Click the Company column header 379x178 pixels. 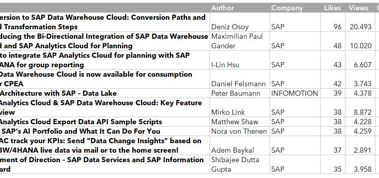[295, 8]
